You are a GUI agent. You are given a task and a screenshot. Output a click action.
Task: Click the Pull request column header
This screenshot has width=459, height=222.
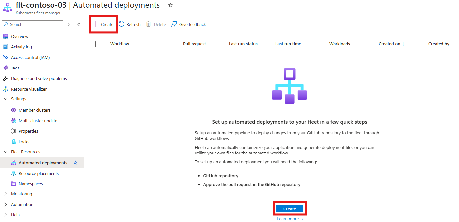click(x=194, y=44)
